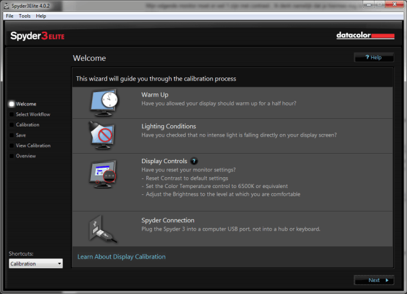The width and height of the screenshot is (407, 294).
Task: Click the Welcome page title
Action: pos(89,58)
